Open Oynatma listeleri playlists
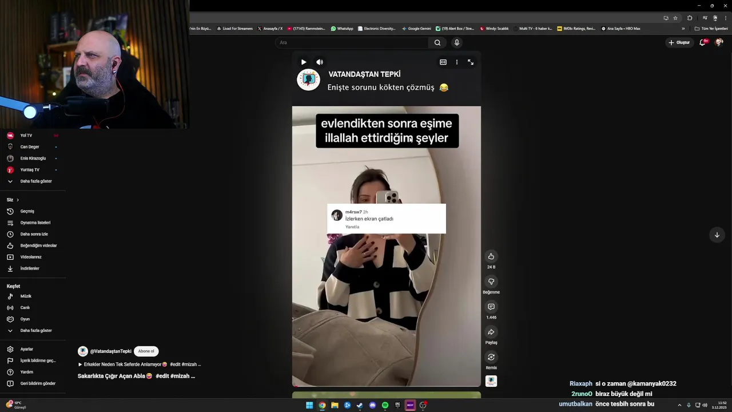732x412 pixels. click(33, 223)
